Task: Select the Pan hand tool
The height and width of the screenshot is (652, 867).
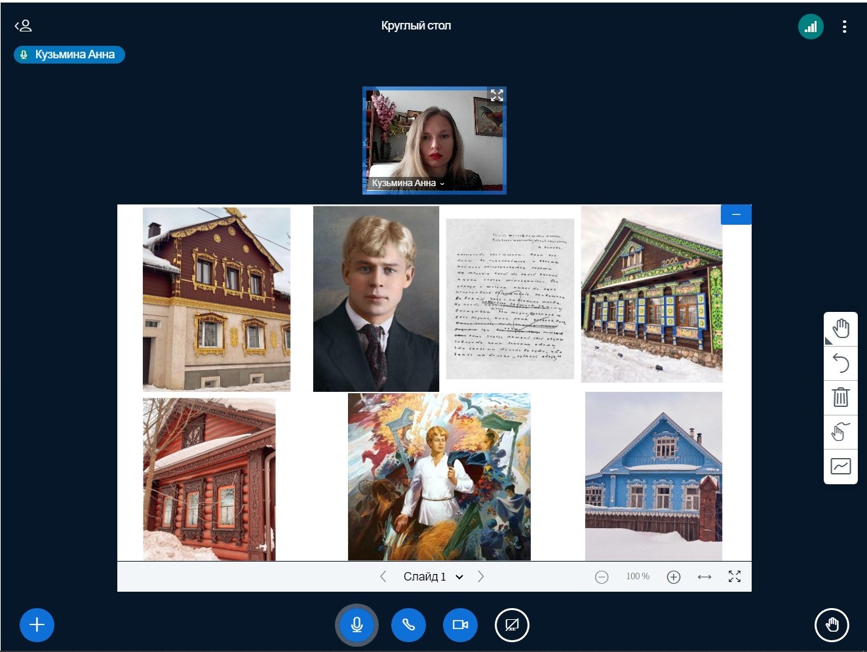Action: [841, 329]
